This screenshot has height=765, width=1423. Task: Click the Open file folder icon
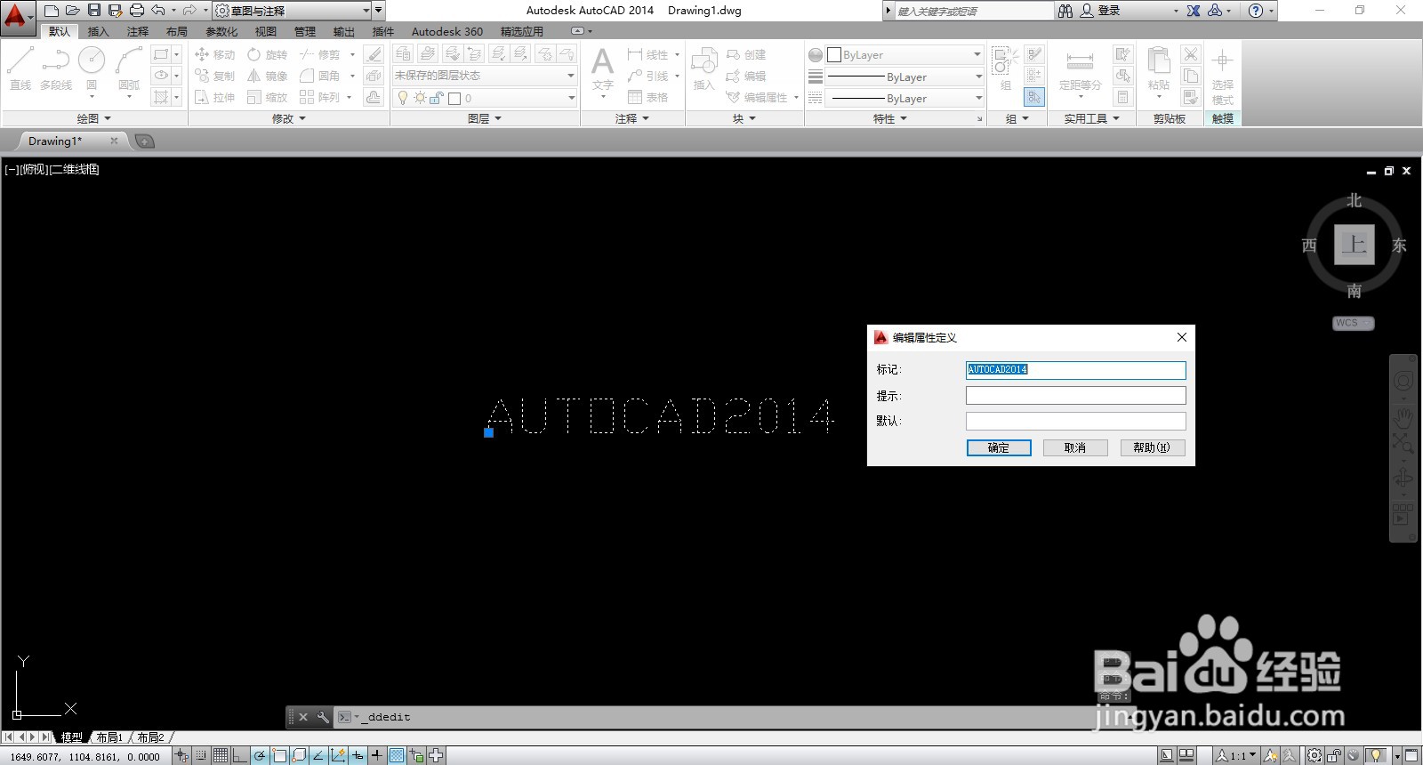tap(72, 11)
